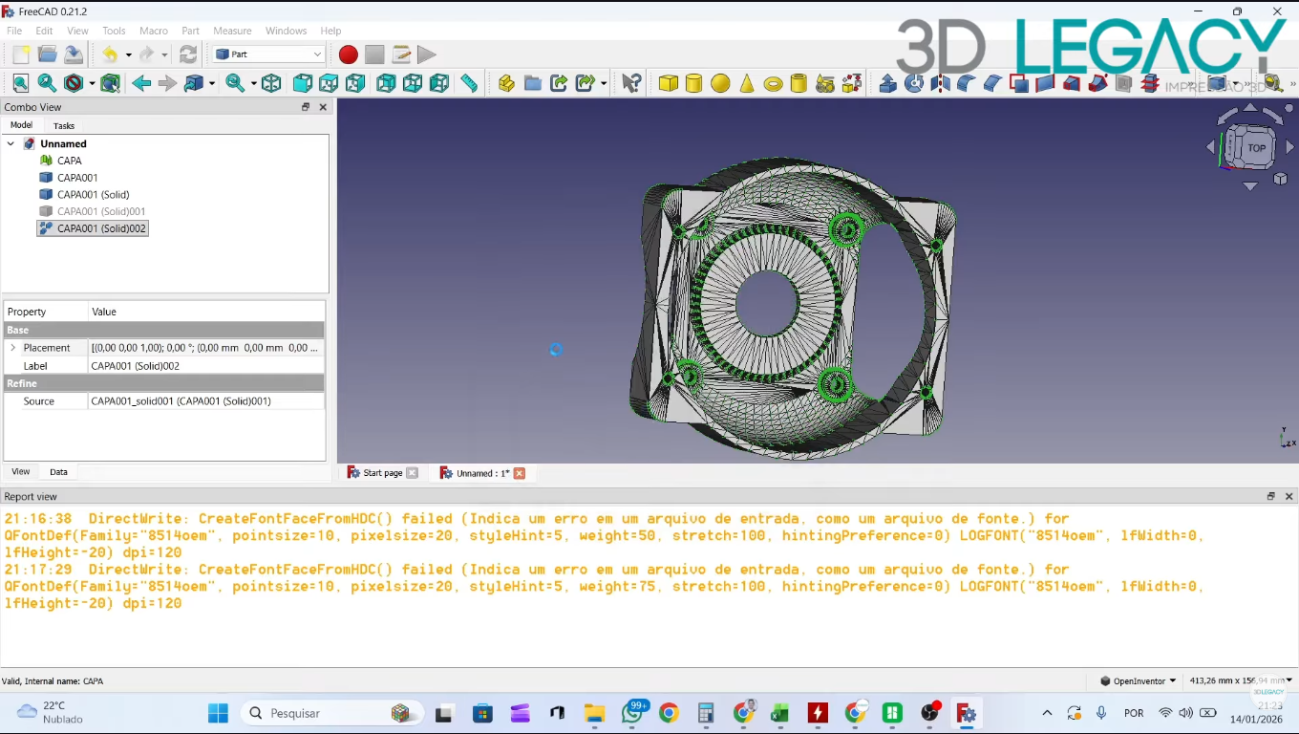Screen dimensions: 1299x734
Task: Select the Cylinder primitive tool
Action: pyautogui.click(x=693, y=83)
